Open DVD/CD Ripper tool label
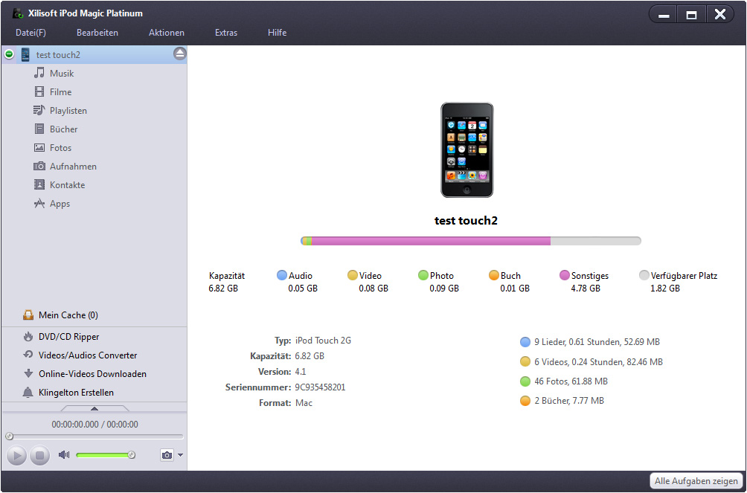The image size is (747, 493). coord(69,337)
